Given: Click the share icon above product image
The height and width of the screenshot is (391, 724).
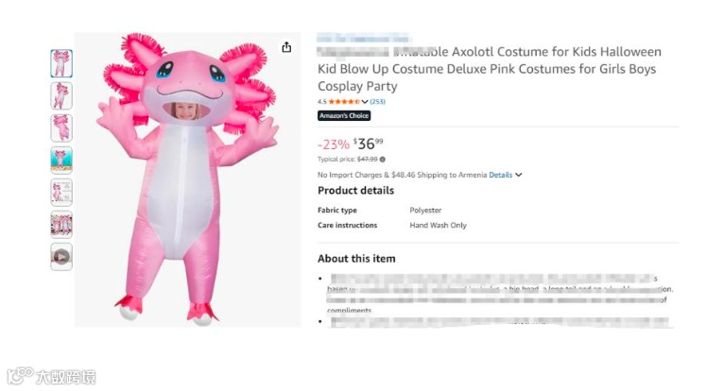Looking at the screenshot, I should pyautogui.click(x=286, y=47).
